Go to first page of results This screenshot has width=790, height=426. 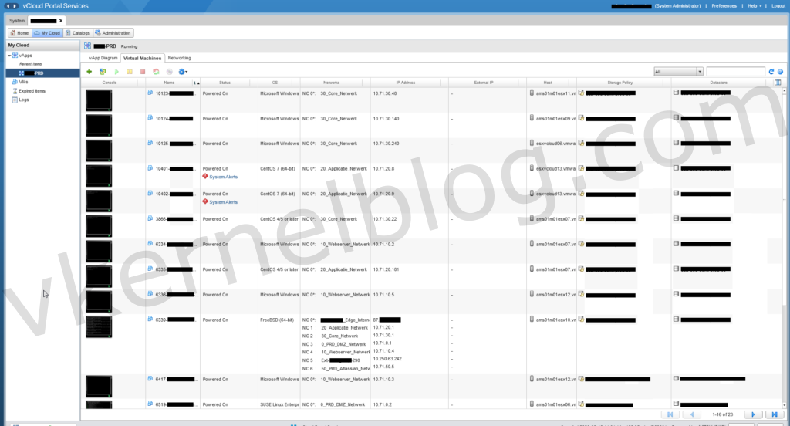(670, 414)
